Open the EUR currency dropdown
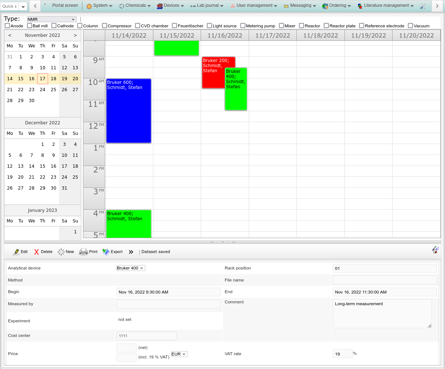 click(179, 354)
